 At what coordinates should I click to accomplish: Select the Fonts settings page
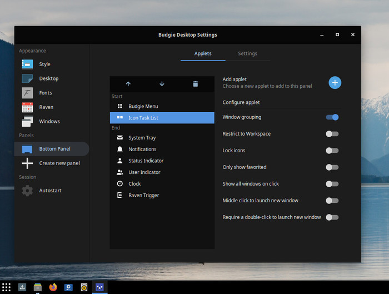click(x=45, y=93)
